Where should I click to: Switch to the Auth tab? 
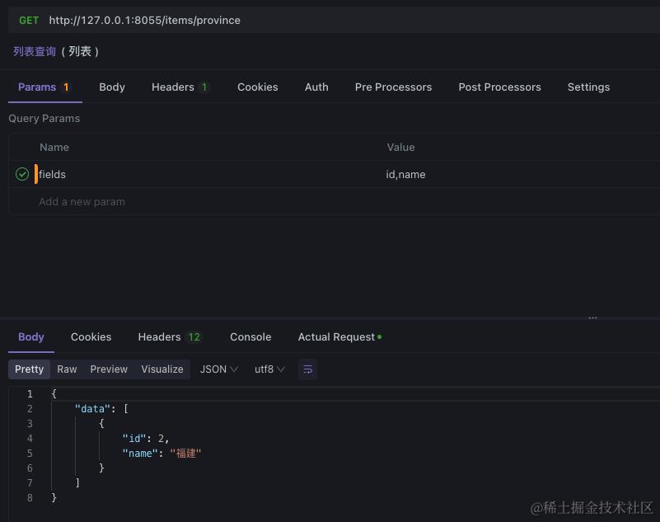[316, 87]
